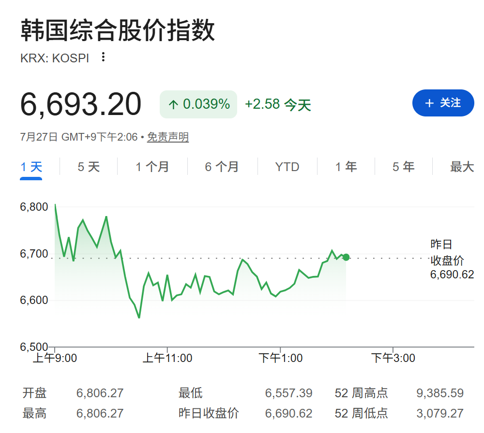Click the 昨日收盘价 value in stats table
Image resolution: width=484 pixels, height=433 pixels.
pos(288,413)
